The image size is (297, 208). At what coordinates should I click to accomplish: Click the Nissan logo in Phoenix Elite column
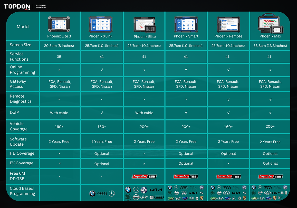pyautogui.click(x=136, y=197)
